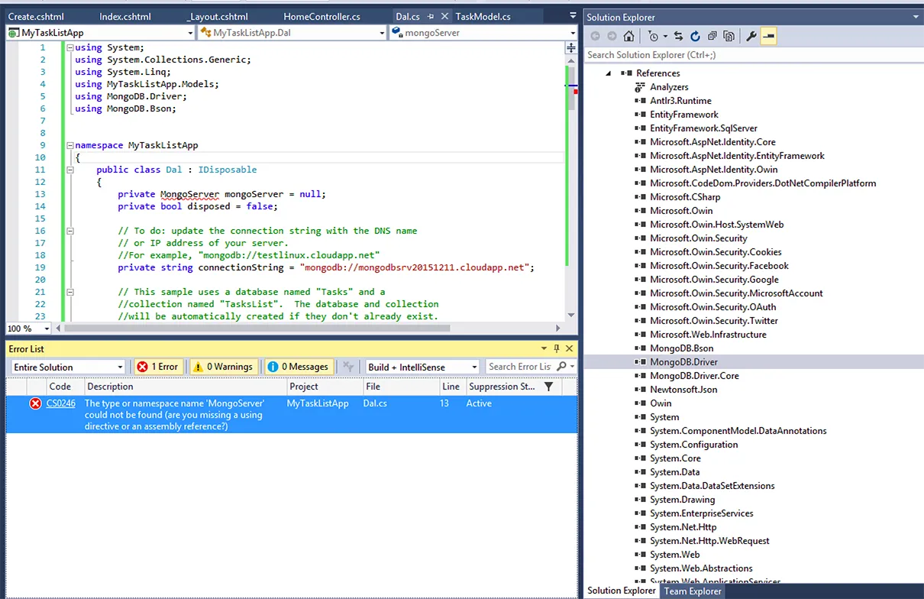The height and width of the screenshot is (599, 924).
Task: Open the Entire Solution scope dropdown
Action: tap(120, 367)
